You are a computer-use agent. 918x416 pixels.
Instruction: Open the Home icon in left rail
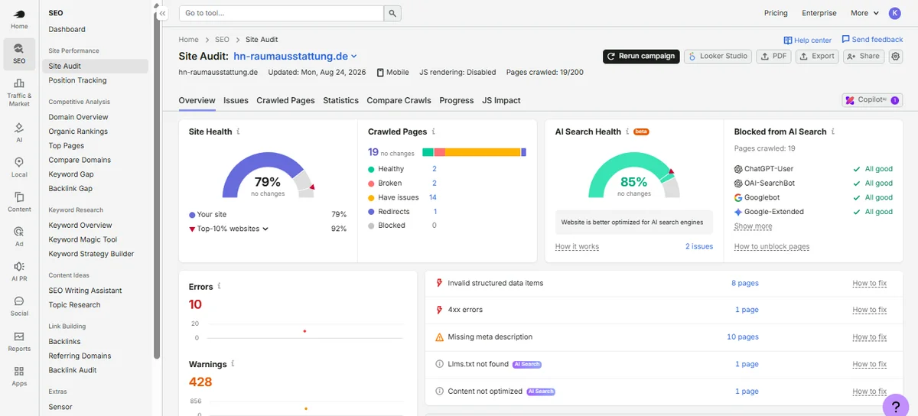[19, 19]
